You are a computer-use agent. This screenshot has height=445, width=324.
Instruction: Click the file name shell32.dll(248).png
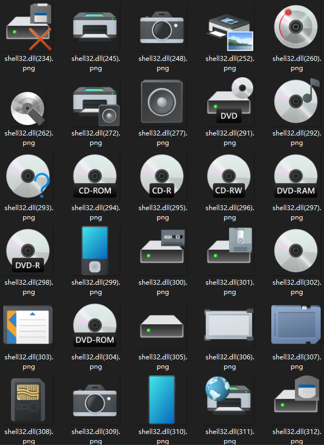[163, 63]
